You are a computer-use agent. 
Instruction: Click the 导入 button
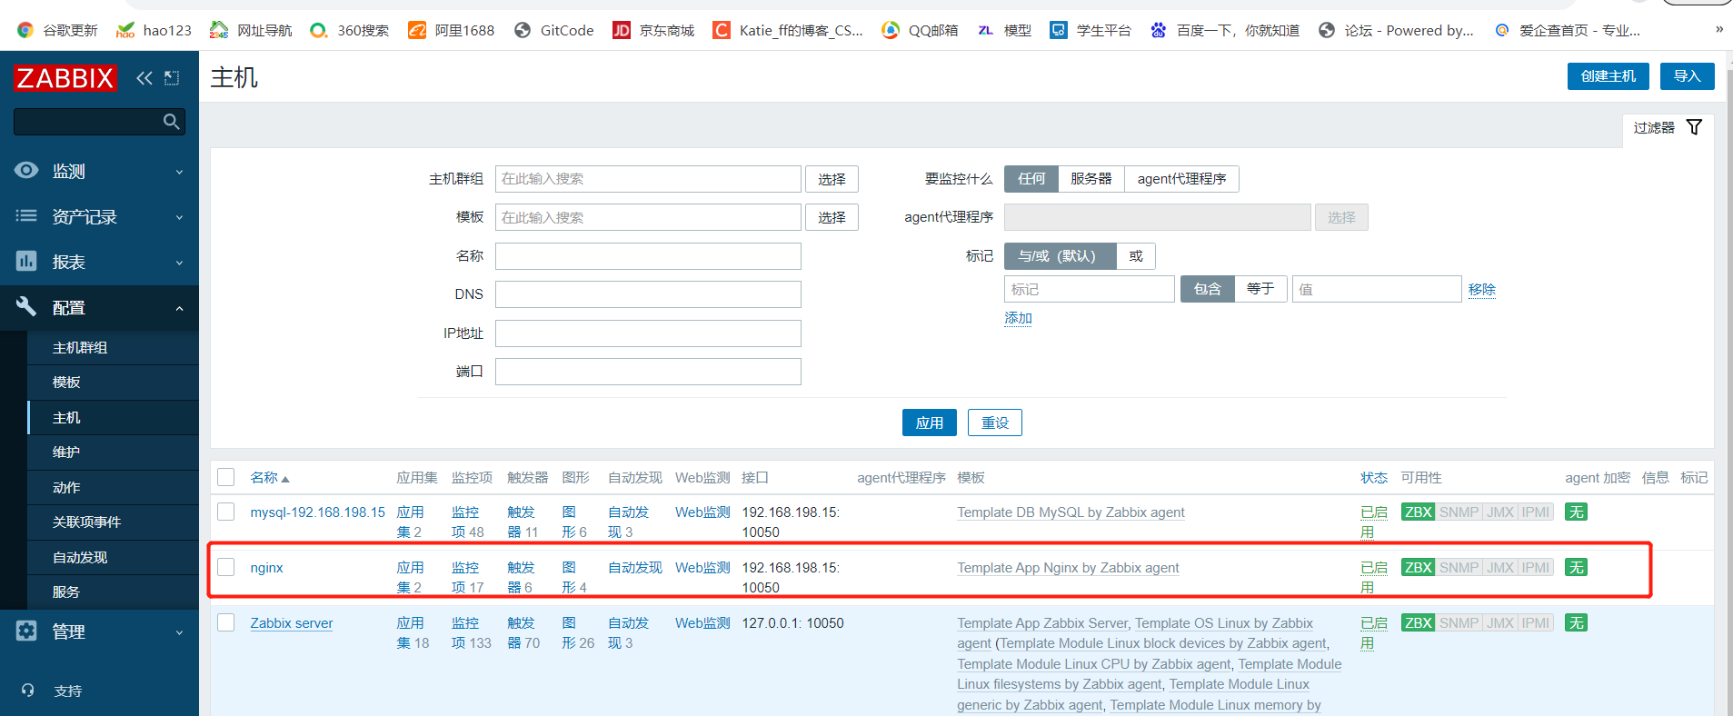click(x=1688, y=76)
